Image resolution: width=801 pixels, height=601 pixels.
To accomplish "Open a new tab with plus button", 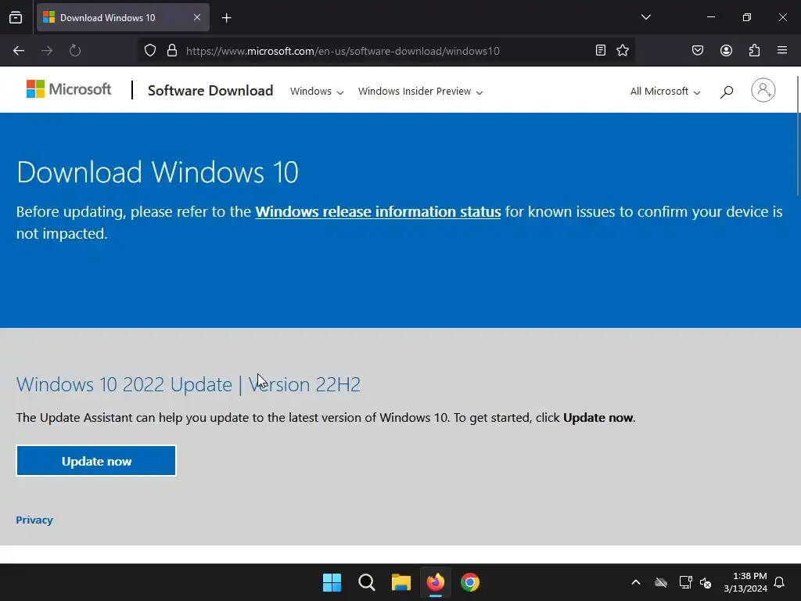I will click(x=226, y=18).
